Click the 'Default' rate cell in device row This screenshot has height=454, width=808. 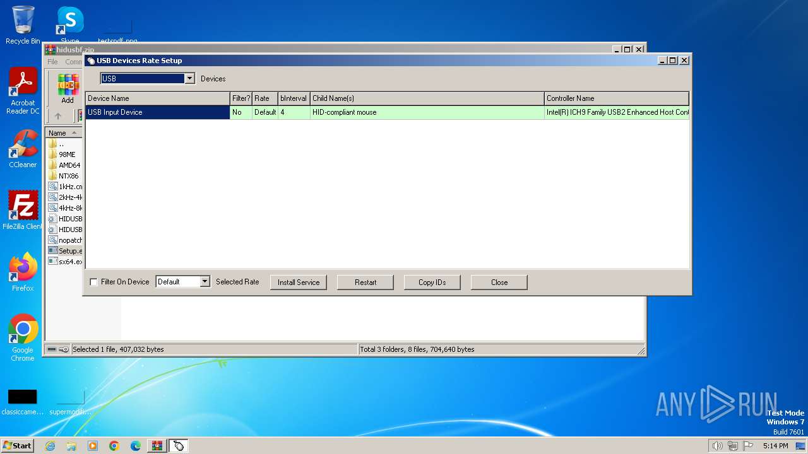click(x=265, y=112)
